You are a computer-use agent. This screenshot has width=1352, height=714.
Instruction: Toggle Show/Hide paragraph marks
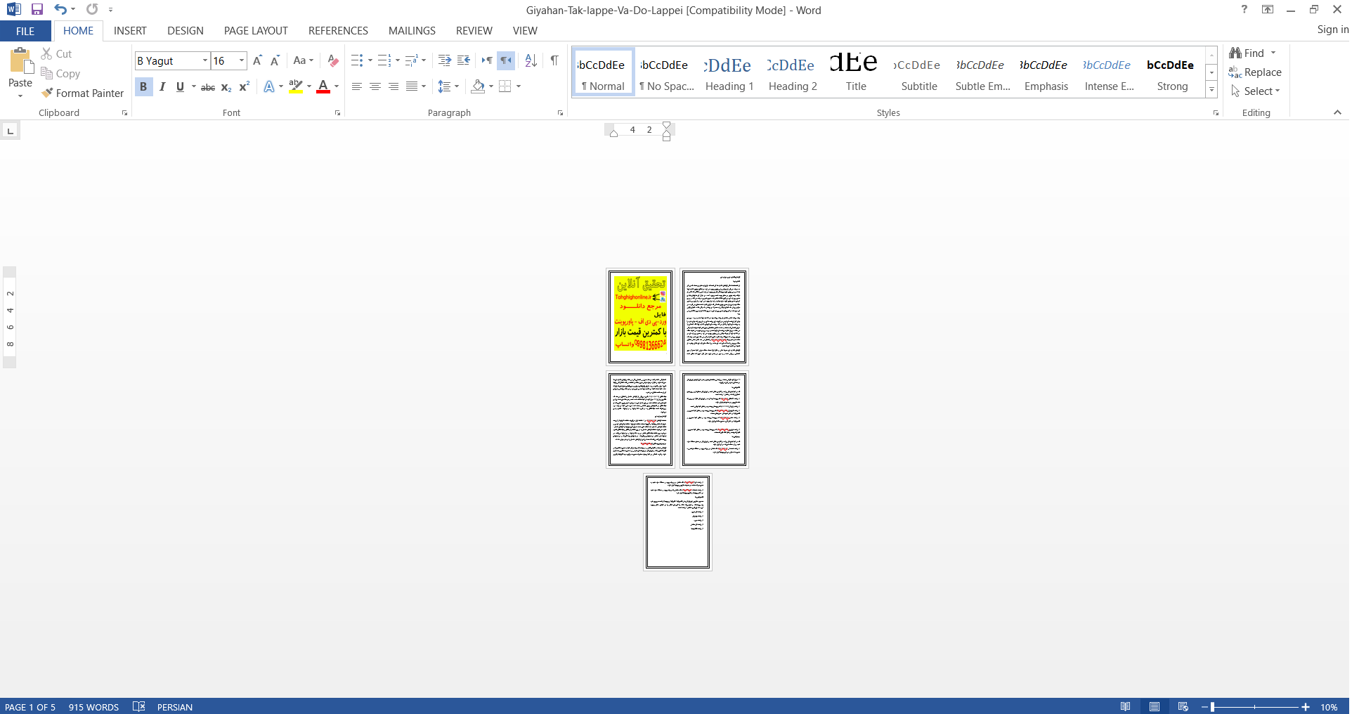click(x=554, y=60)
